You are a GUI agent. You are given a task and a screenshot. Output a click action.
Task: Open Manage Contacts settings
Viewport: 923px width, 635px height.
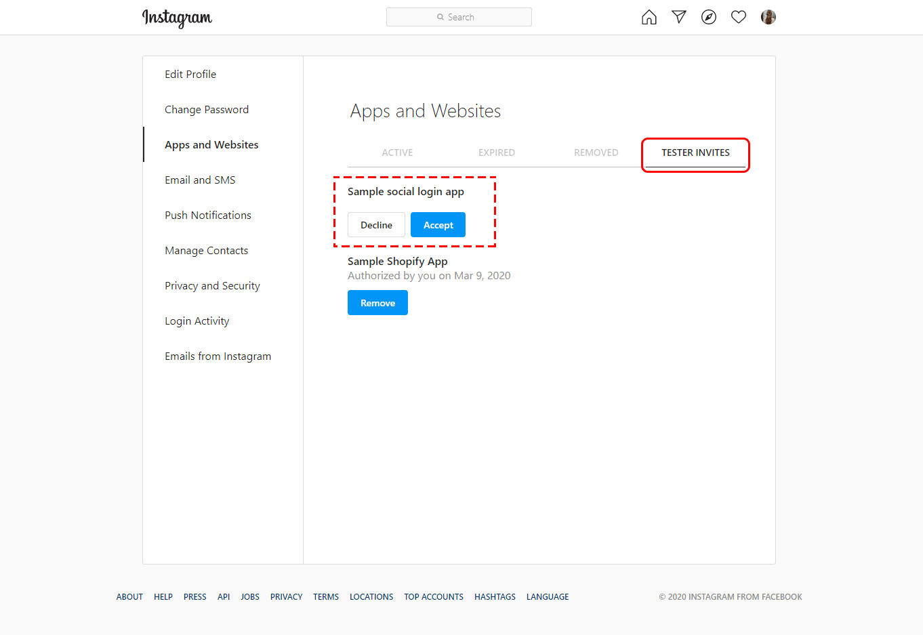click(x=207, y=250)
